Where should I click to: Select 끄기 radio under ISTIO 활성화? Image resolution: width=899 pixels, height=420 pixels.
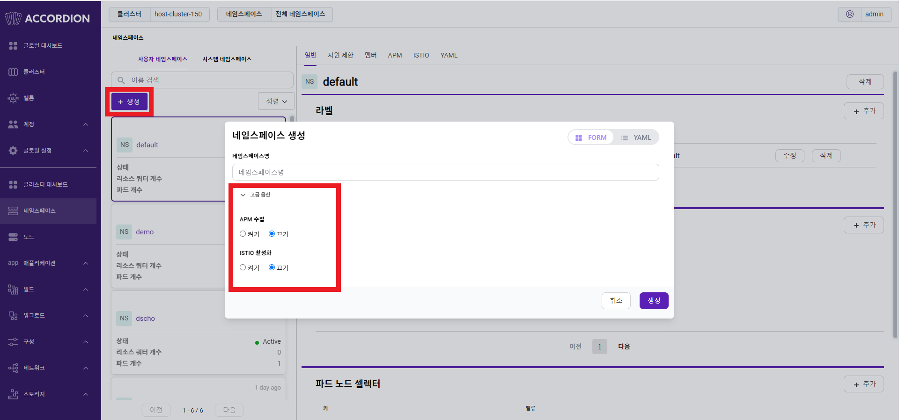coord(272,268)
